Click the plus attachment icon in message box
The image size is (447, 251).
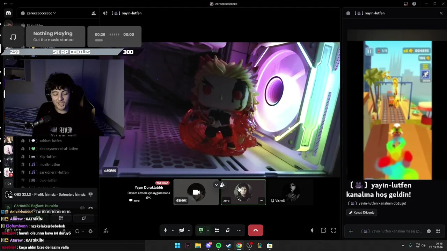(351, 231)
